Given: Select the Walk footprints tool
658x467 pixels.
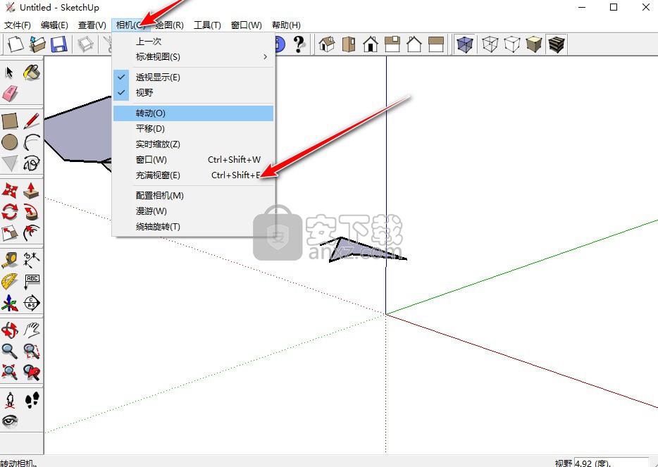Looking at the screenshot, I should pos(32,400).
